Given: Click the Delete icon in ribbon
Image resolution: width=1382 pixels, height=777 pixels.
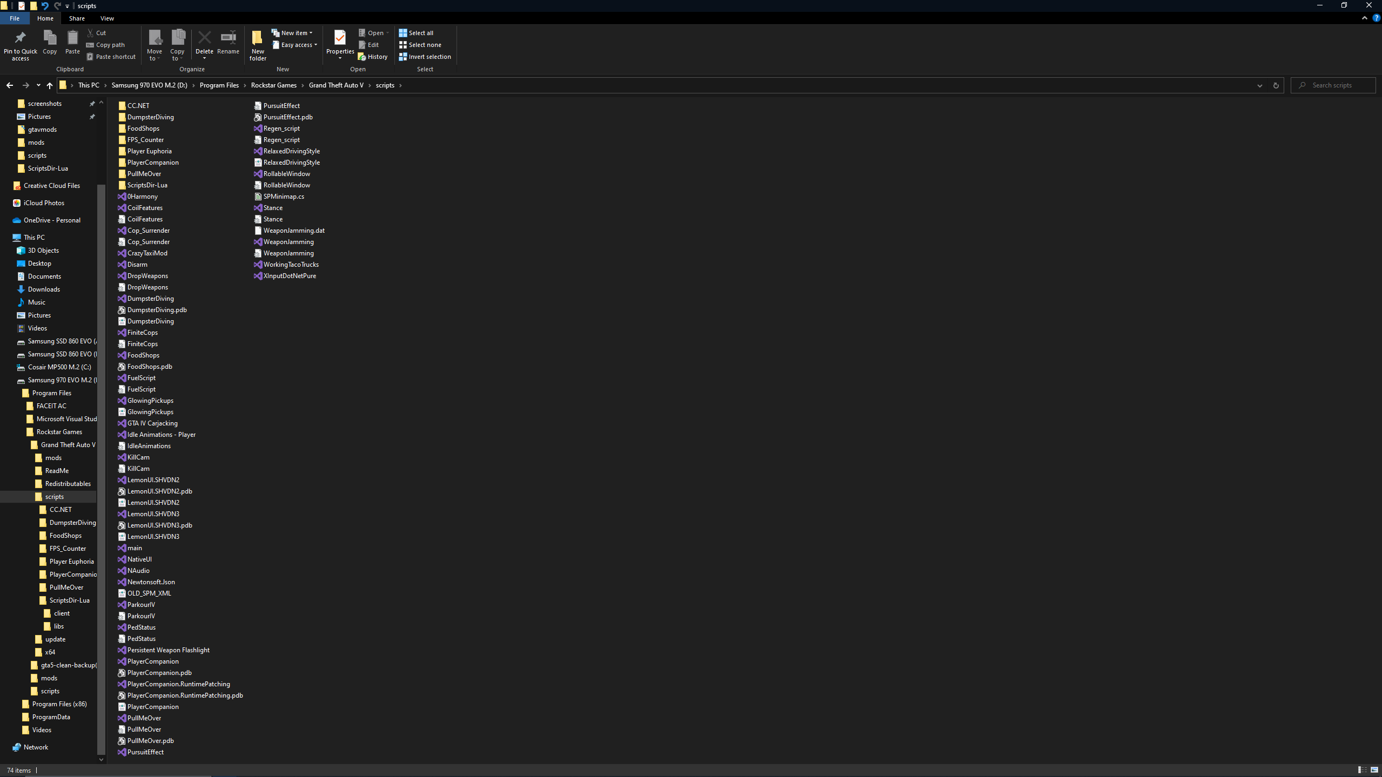Looking at the screenshot, I should (x=204, y=38).
